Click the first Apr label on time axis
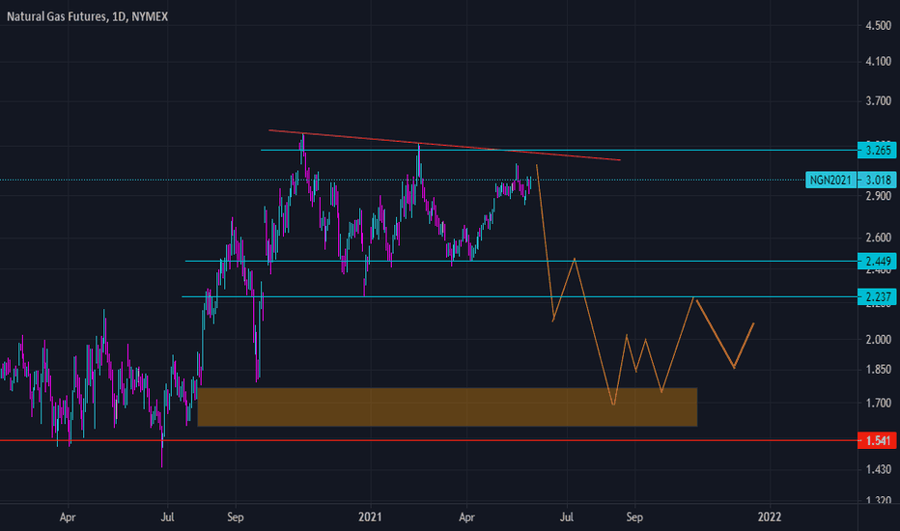Screen dimensions: 900x531 coord(68,517)
